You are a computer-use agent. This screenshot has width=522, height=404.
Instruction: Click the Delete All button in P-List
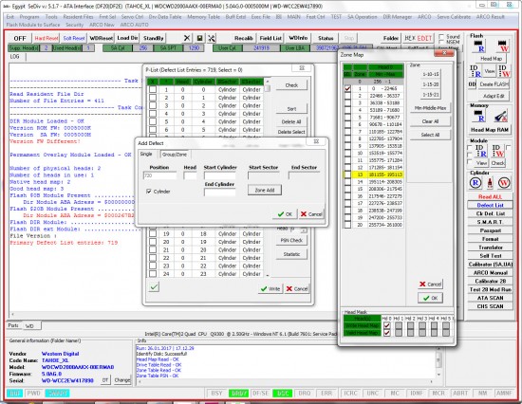[291, 121]
